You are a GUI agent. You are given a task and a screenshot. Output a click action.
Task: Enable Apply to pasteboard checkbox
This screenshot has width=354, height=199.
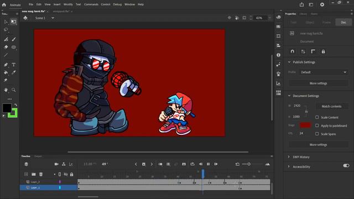[x=317, y=125]
